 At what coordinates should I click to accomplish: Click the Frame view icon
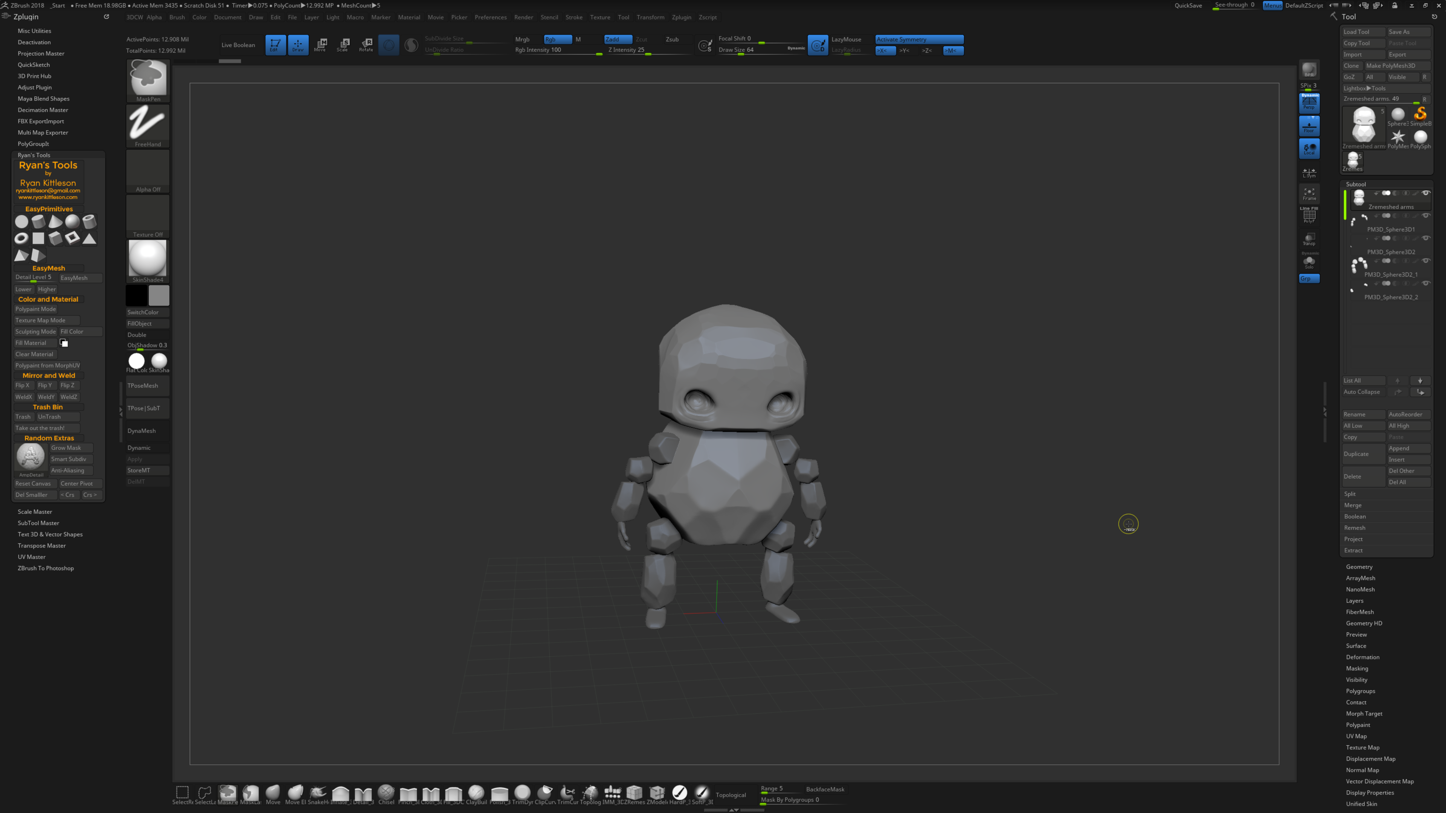click(1309, 194)
